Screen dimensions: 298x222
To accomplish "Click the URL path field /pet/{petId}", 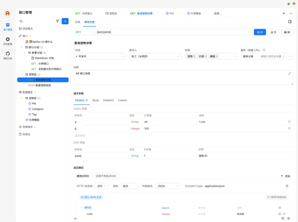I will point(173,32).
